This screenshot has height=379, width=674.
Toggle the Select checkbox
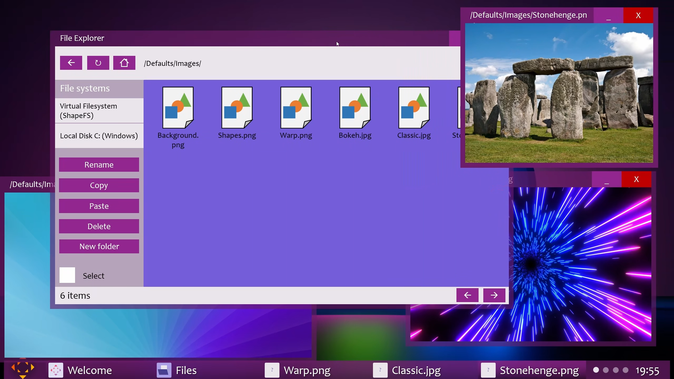tap(67, 275)
